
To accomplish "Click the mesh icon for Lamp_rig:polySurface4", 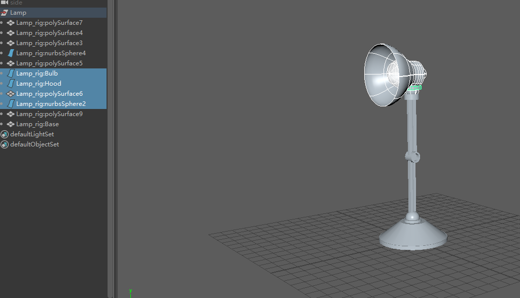I will coord(11,33).
